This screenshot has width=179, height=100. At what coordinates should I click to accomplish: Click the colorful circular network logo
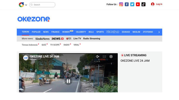tap(21, 5)
